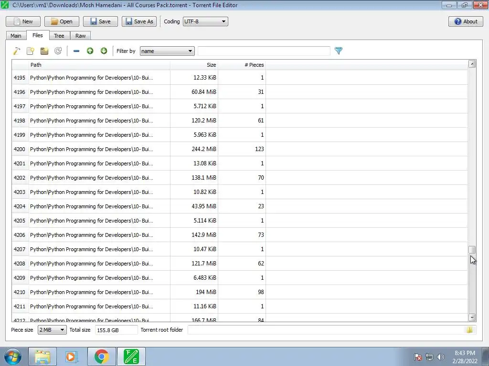The width and height of the screenshot is (489, 366).
Task: Click the green move up arrow icon
Action: tap(90, 51)
